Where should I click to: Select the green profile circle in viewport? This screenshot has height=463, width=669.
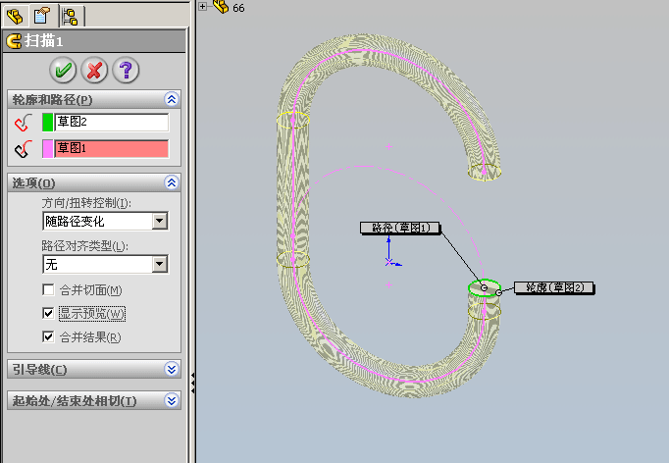point(484,288)
